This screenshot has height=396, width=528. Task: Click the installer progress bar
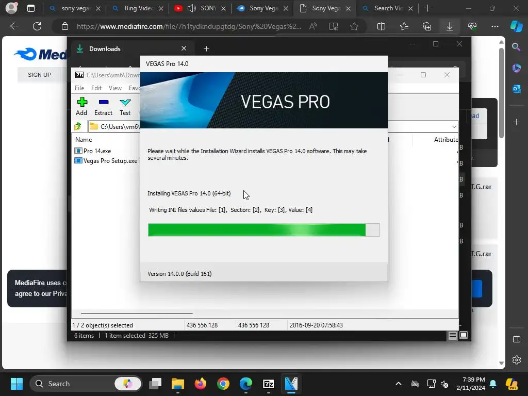click(x=263, y=230)
